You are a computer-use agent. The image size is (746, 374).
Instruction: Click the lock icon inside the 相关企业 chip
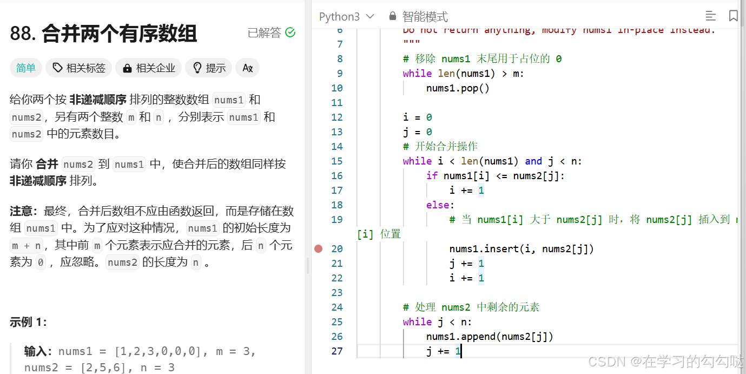click(128, 68)
